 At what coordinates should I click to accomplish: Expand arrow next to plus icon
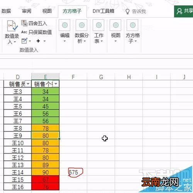click(44, 41)
